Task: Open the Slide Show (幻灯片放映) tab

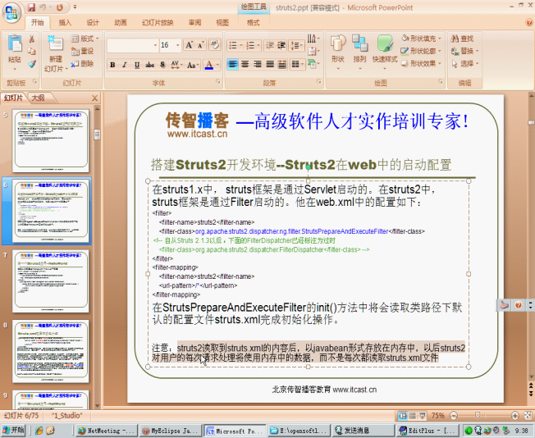Action: 158,22
